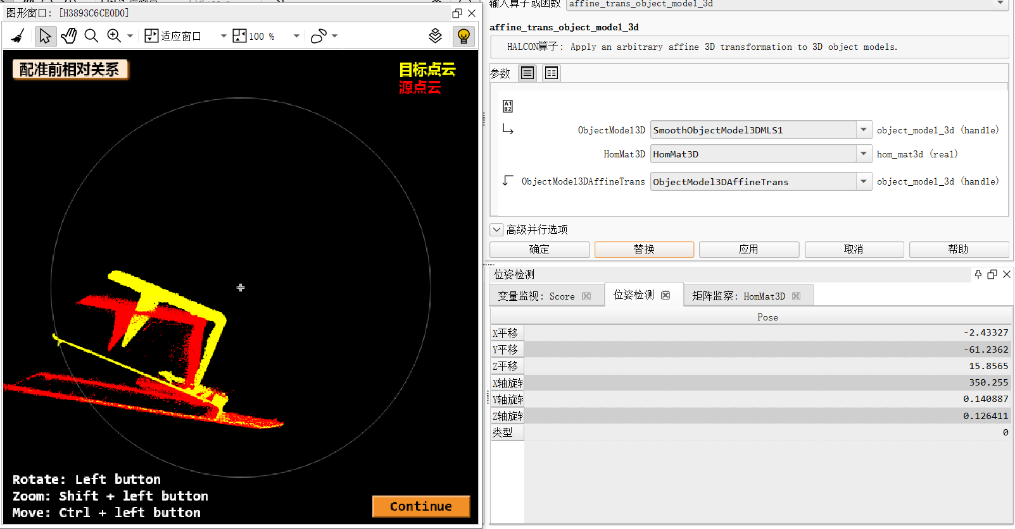This screenshot has width=1015, height=529.
Task: Select the Y轴旋转 row header
Action: coord(507,399)
